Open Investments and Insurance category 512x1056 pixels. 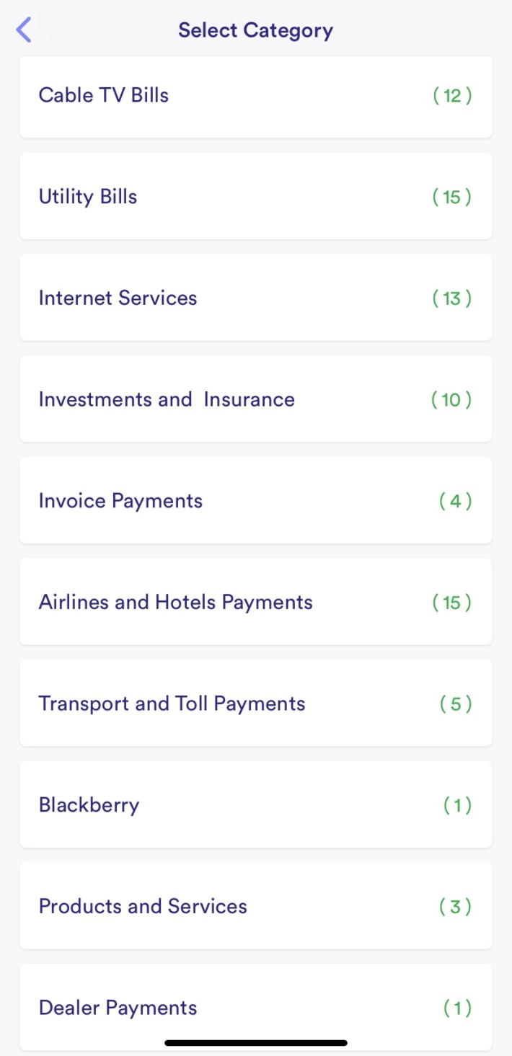tap(167, 399)
